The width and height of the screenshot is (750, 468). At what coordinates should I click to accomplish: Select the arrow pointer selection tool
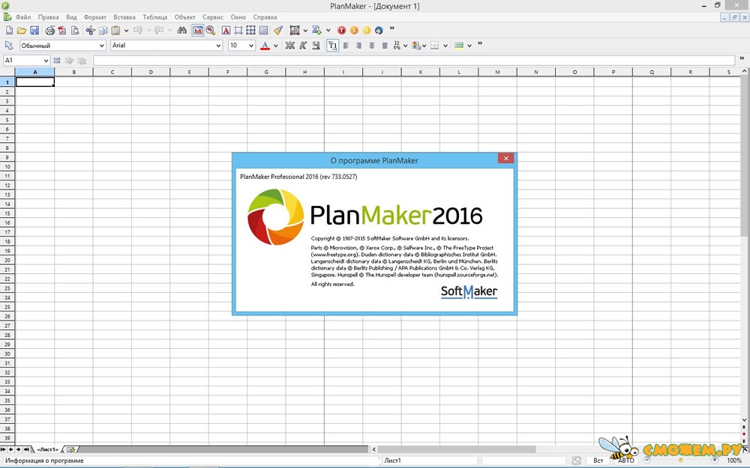(x=9, y=46)
